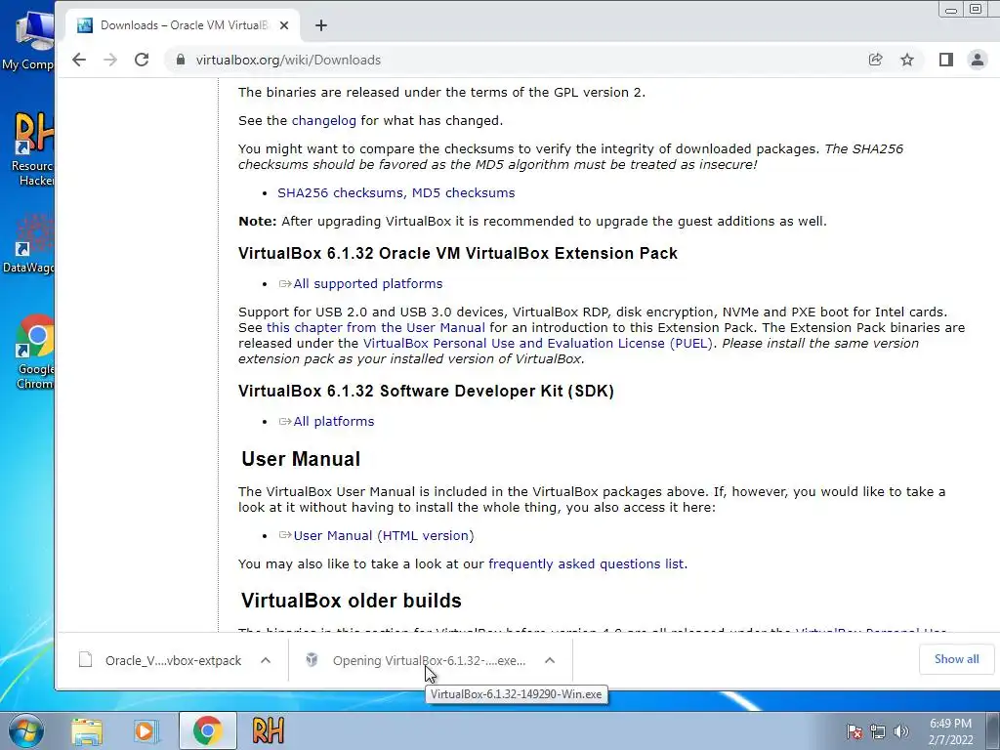1000x750 pixels.
Task: Click the VirtualBox file icon in the downloads bar
Action: (312, 660)
